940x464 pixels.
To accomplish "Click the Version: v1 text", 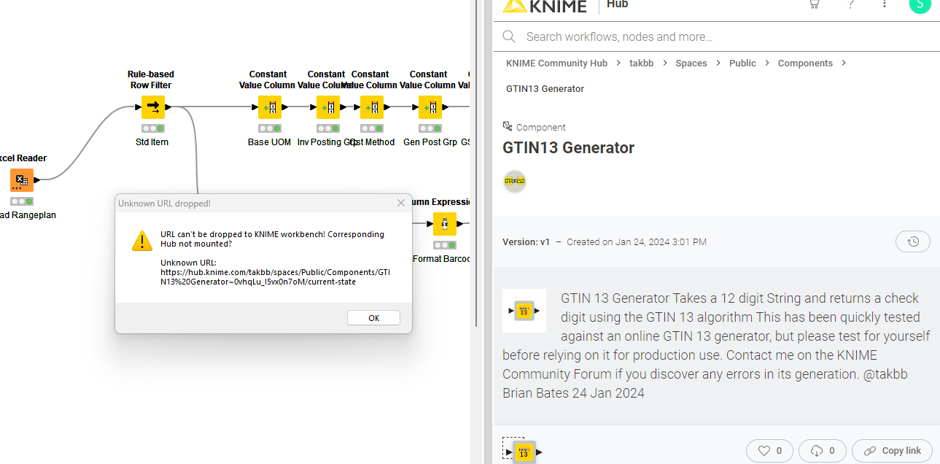I will coord(526,242).
